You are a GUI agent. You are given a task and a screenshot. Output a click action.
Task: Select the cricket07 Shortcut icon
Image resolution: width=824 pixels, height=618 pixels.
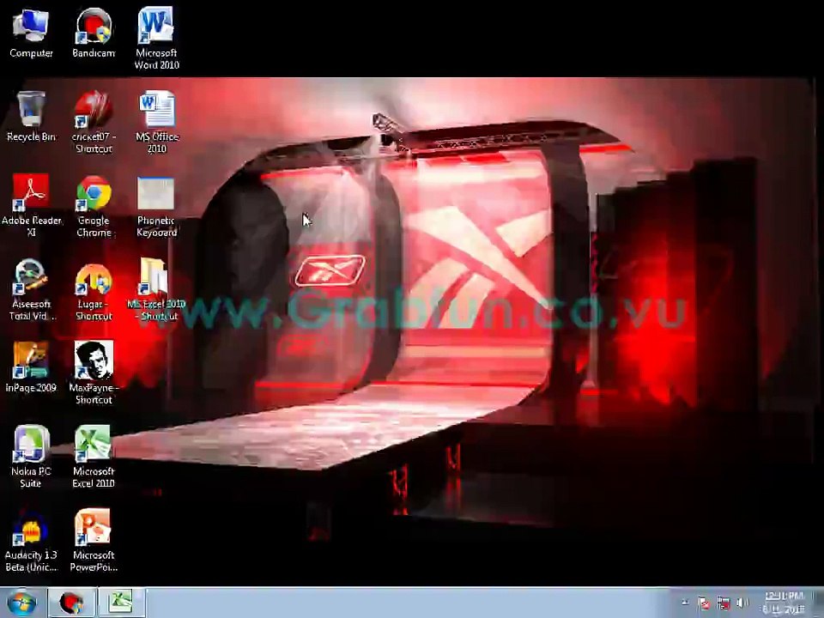coord(94,122)
